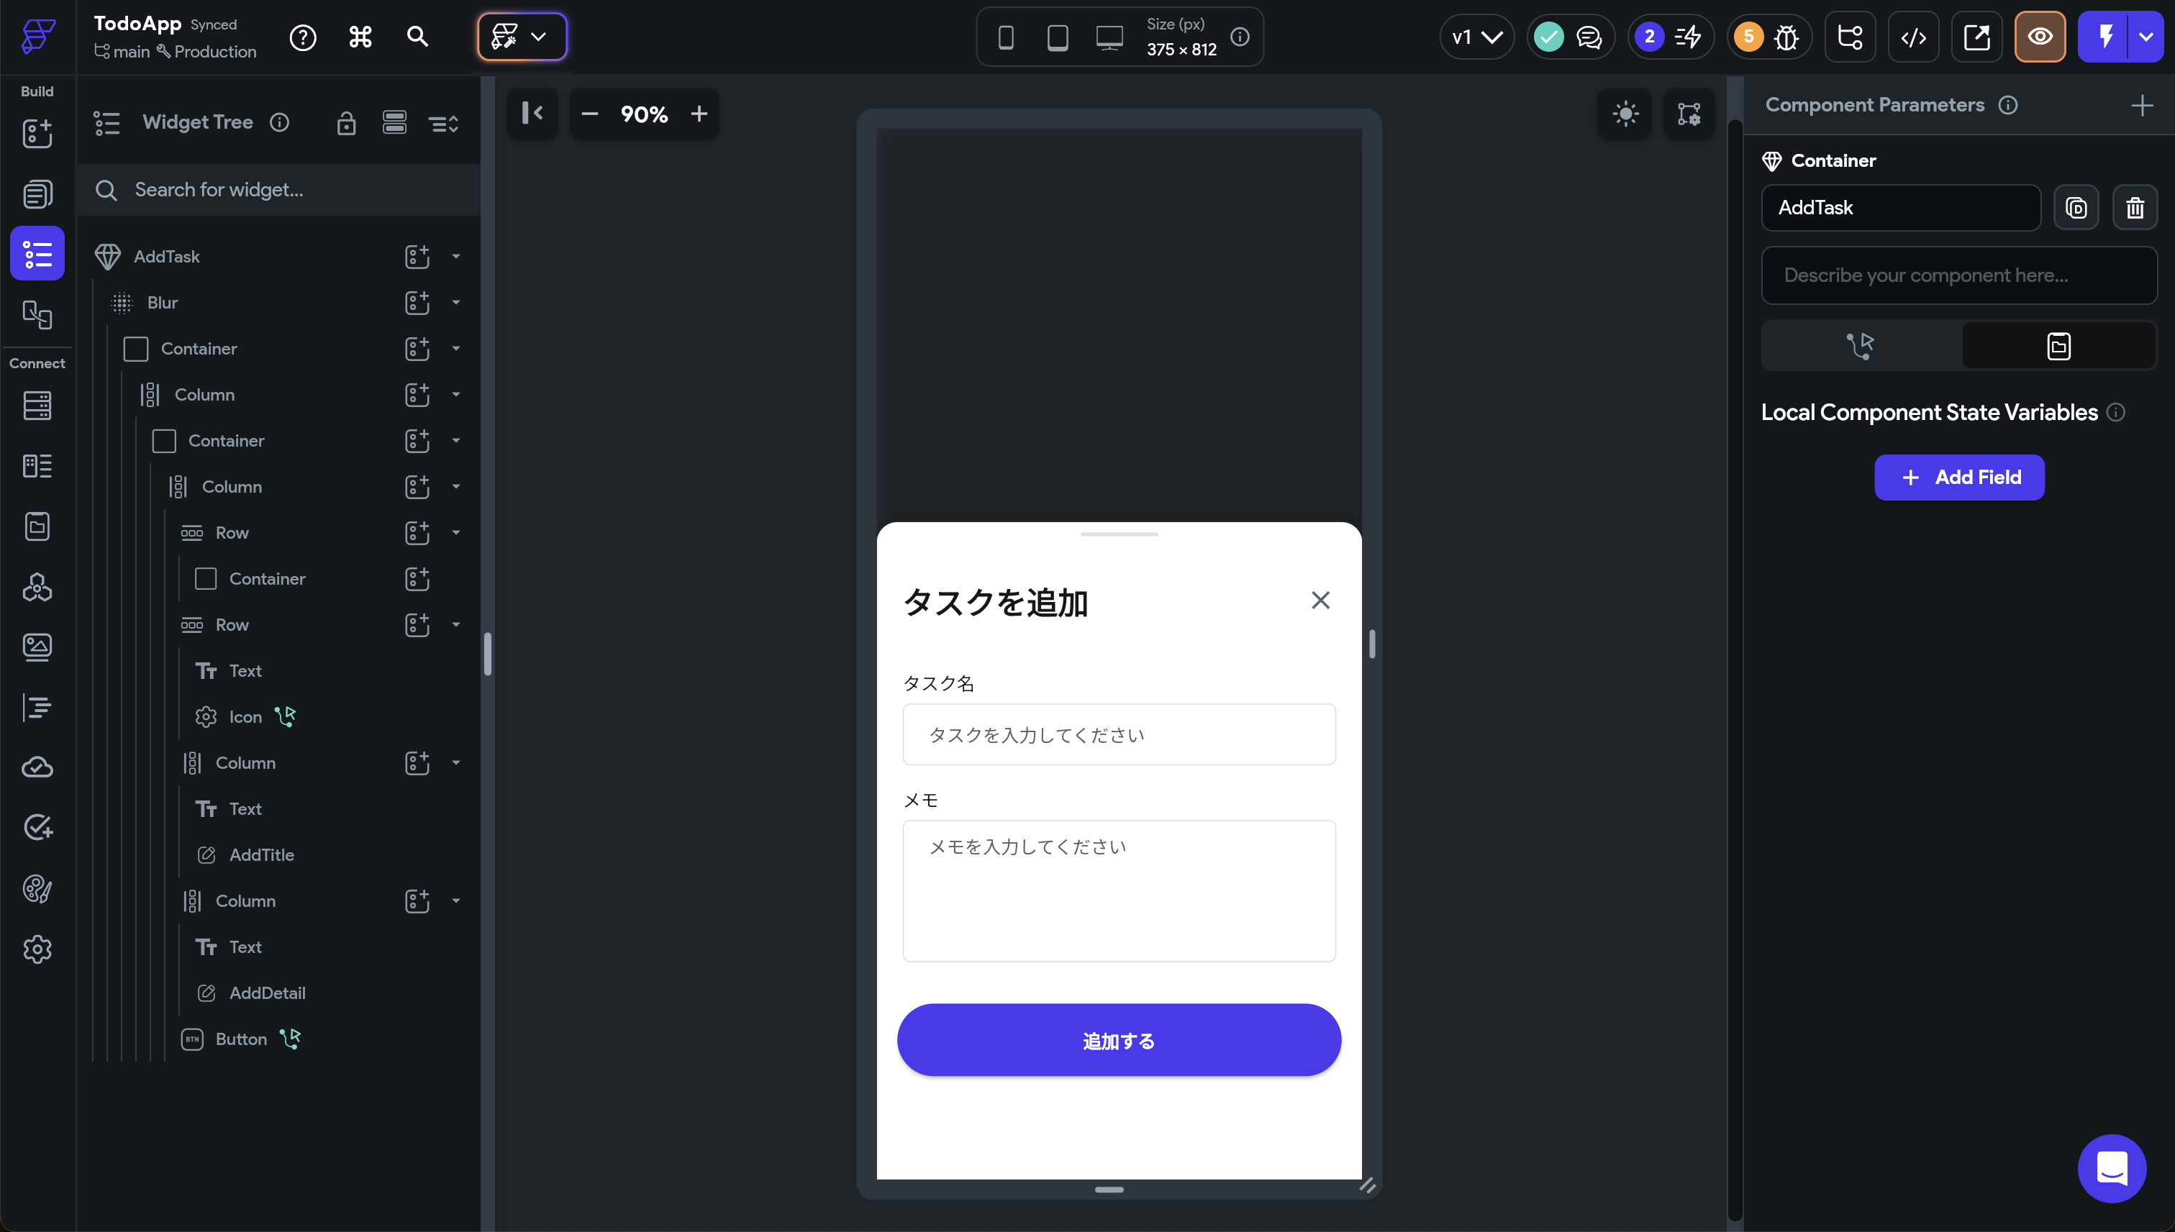Click the Add Field button
The height and width of the screenshot is (1232, 2175).
[x=1959, y=478]
